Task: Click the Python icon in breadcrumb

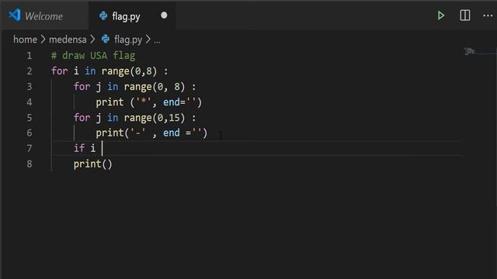Action: (x=106, y=39)
